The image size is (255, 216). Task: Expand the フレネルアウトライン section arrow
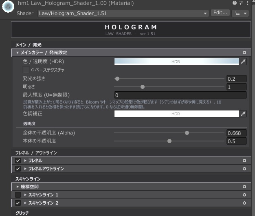click(25, 169)
